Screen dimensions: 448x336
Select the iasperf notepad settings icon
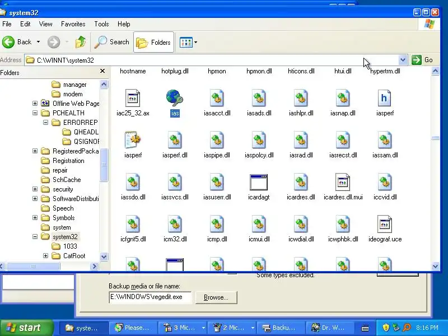point(133,139)
